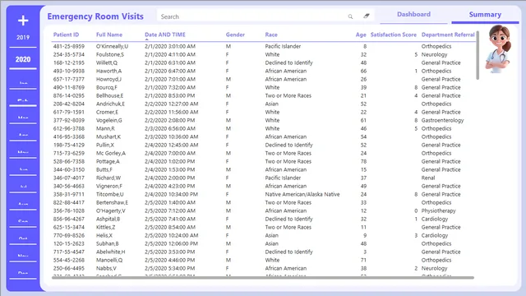526x296 pixels.
Task: Select the name Nabbs,V
Action: (106, 268)
